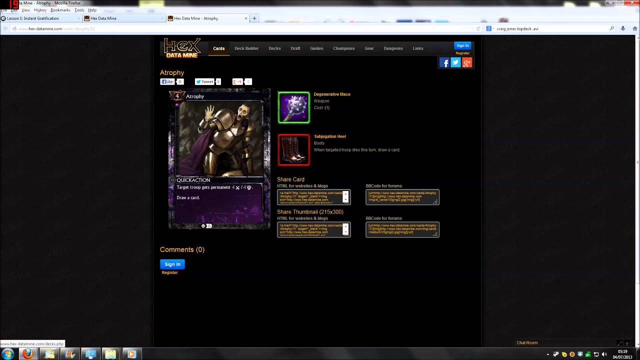Click the Firefox taskbar icon
Screen dimensions: 640x360
(27, 354)
